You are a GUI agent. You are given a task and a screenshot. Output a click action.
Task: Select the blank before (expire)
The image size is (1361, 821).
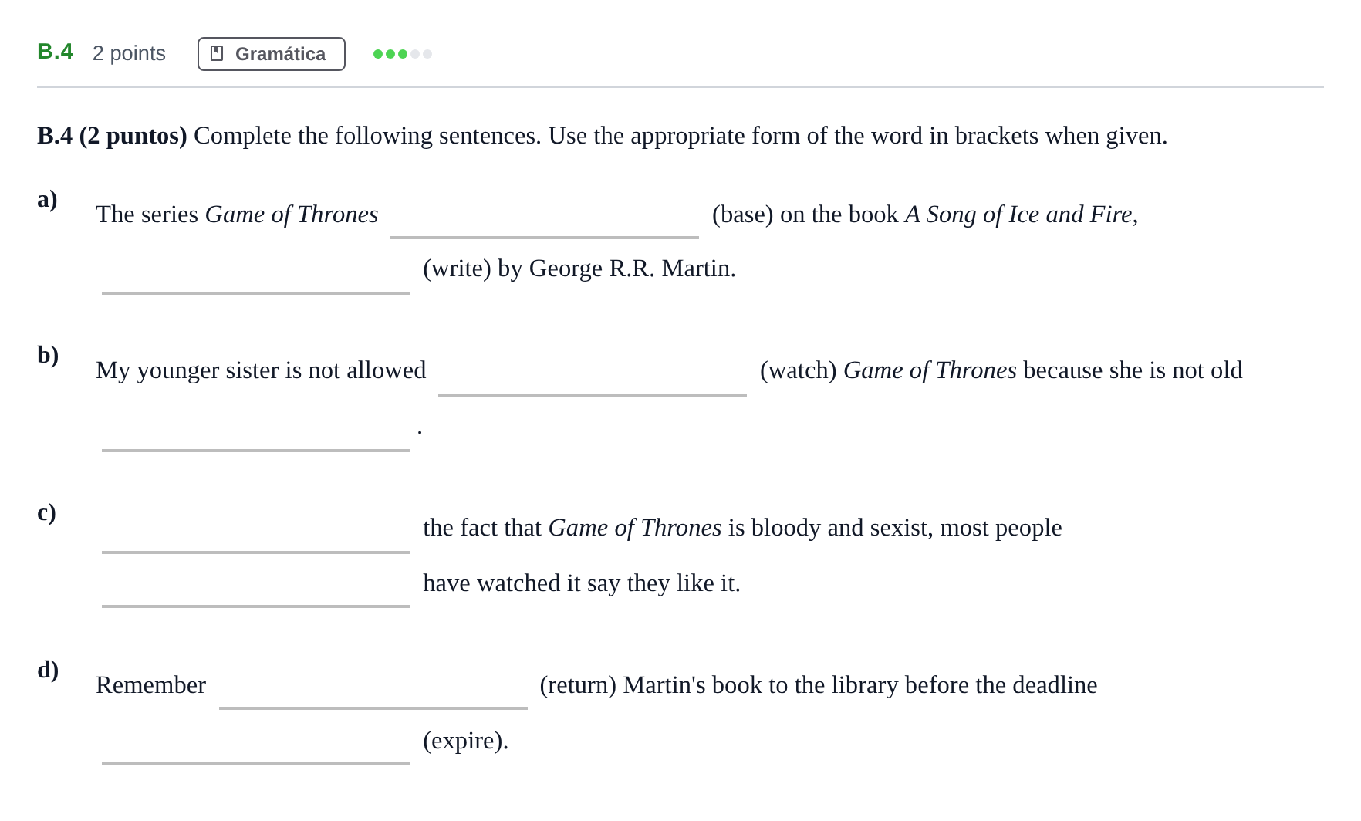[x=256, y=742]
